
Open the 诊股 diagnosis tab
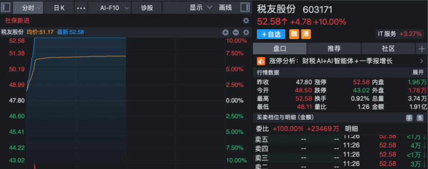147,8
